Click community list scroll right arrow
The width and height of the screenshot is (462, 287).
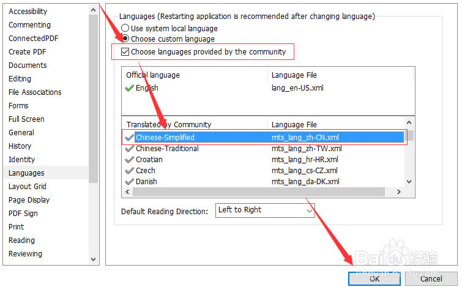click(398, 192)
